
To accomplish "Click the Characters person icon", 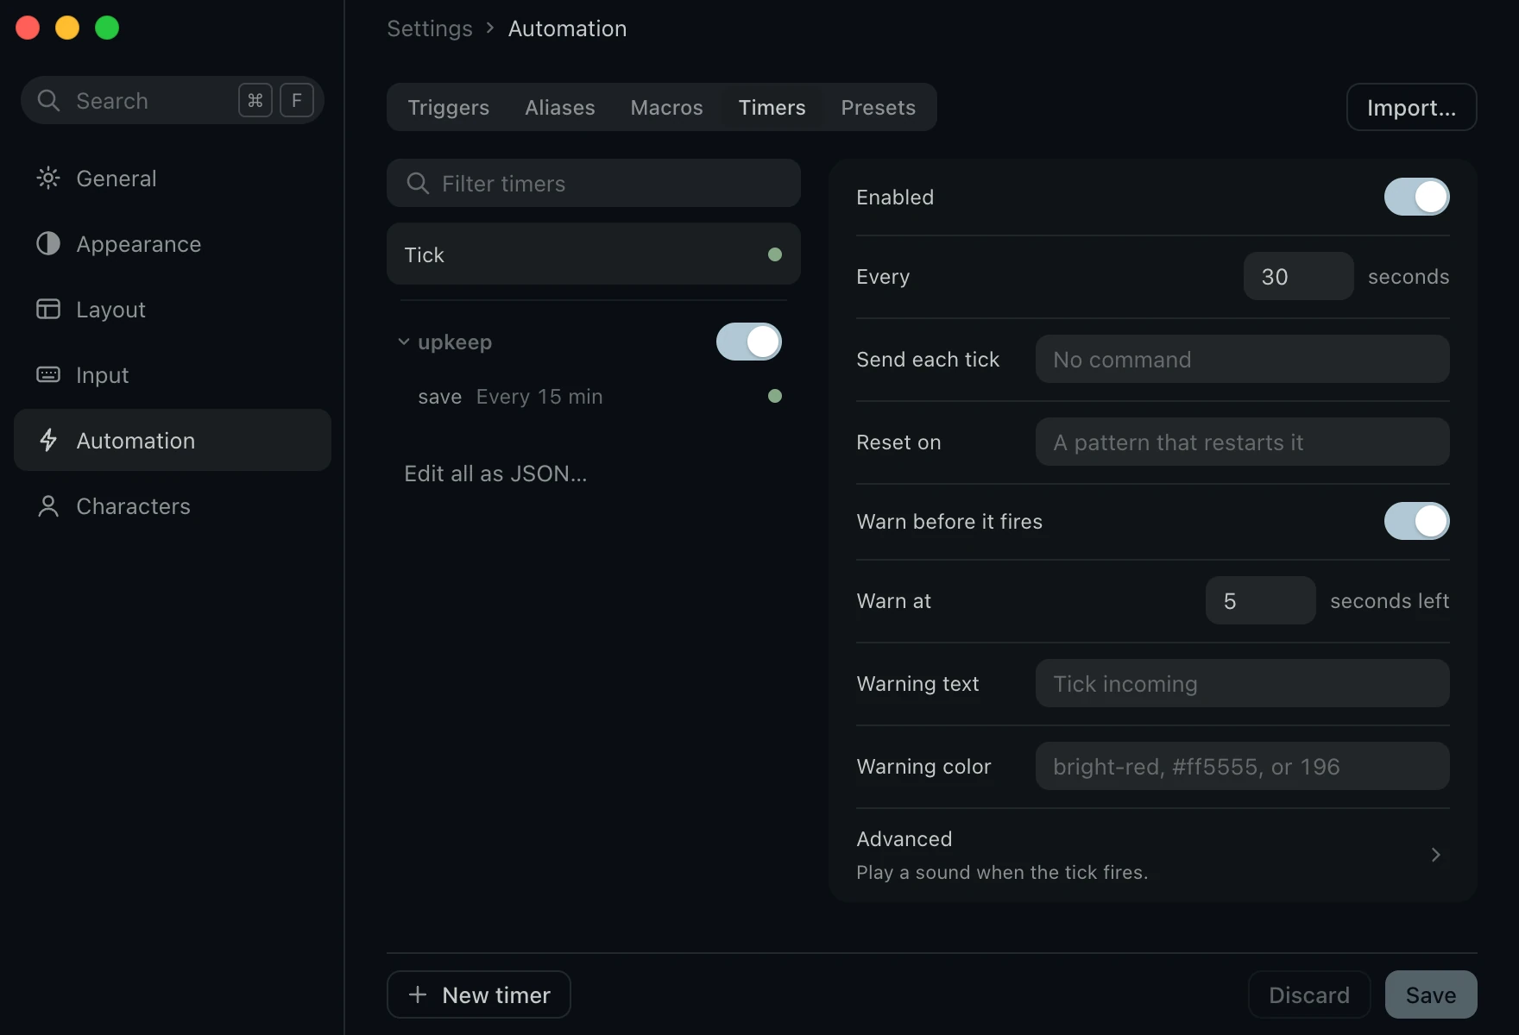I will tap(48, 506).
